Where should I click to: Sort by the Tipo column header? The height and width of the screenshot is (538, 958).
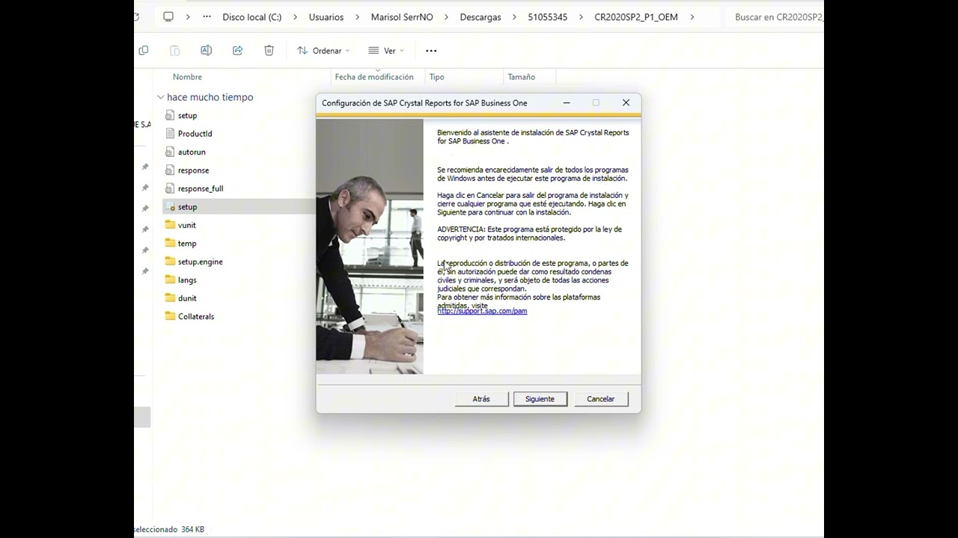(x=437, y=77)
